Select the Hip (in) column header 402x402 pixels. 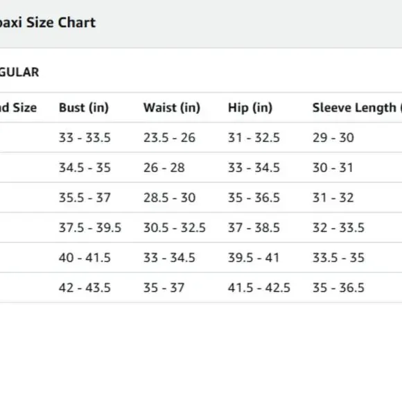(x=250, y=107)
